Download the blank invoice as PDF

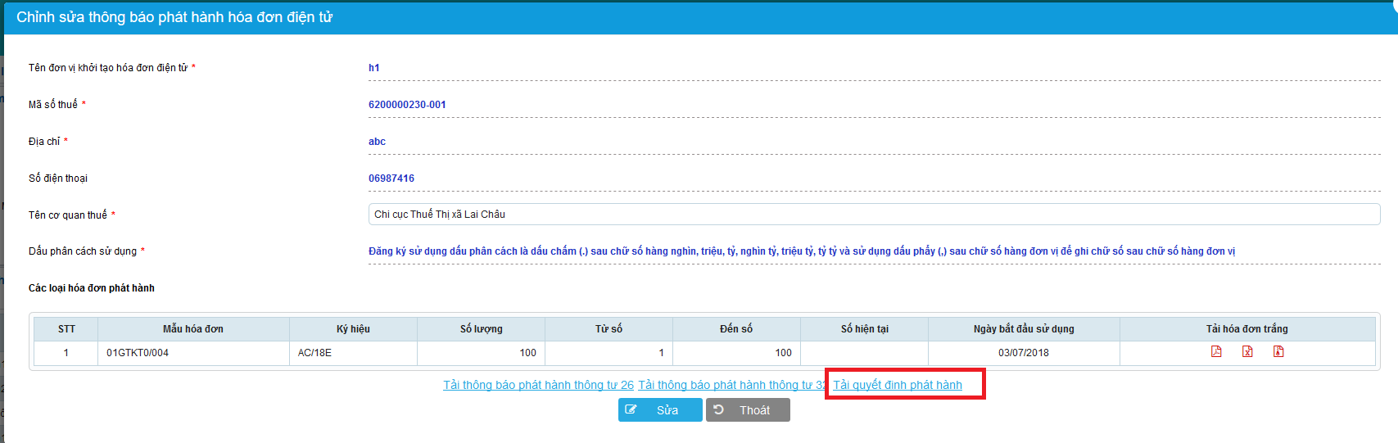coord(1216,352)
